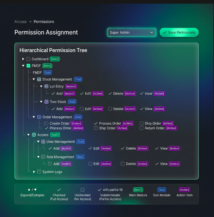Toggle the Lot Entry checkbox
The width and height of the screenshot is (214, 217).
pos(46,86)
